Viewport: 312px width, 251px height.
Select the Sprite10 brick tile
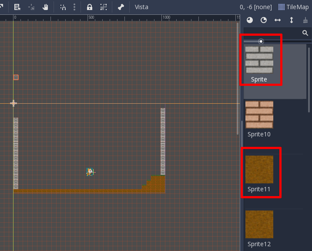point(259,119)
